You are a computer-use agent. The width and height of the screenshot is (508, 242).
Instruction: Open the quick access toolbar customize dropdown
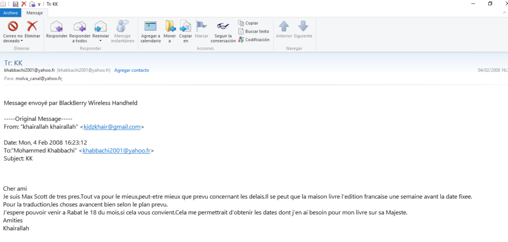tap(39, 4)
